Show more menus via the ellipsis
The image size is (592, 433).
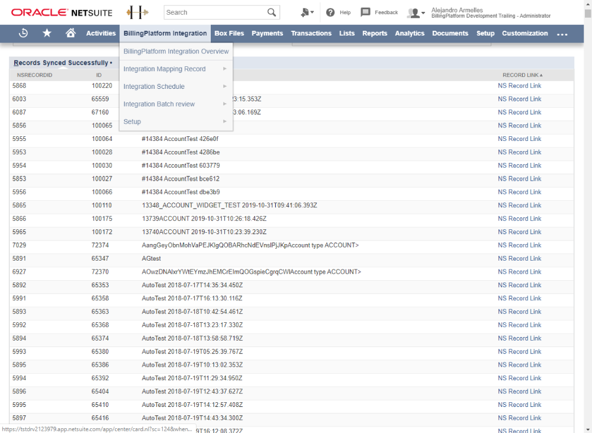(x=562, y=34)
